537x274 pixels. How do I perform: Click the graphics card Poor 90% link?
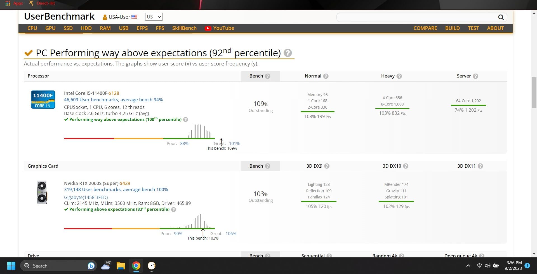click(x=178, y=234)
